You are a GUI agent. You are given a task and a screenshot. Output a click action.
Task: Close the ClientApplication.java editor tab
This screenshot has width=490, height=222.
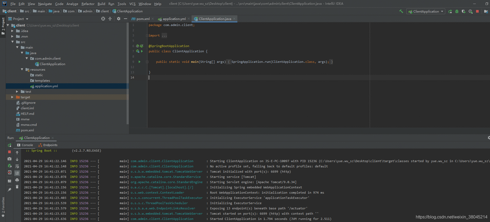[x=234, y=19]
